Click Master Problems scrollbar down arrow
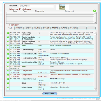 pyautogui.click(x=95, y=22)
